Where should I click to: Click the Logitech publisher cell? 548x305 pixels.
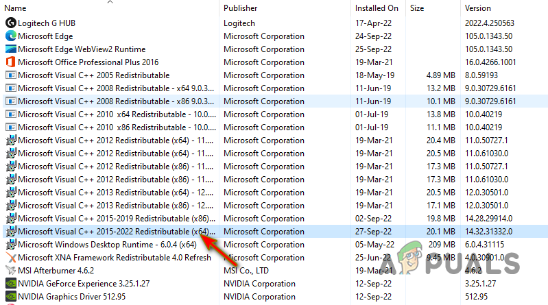click(x=239, y=23)
